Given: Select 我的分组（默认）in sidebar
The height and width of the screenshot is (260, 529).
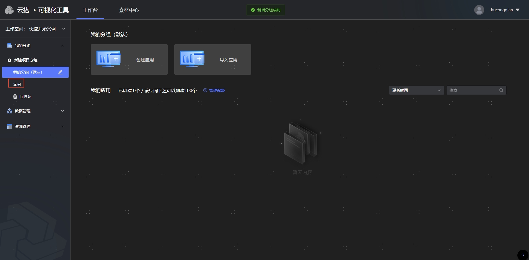Looking at the screenshot, I should click(x=35, y=72).
